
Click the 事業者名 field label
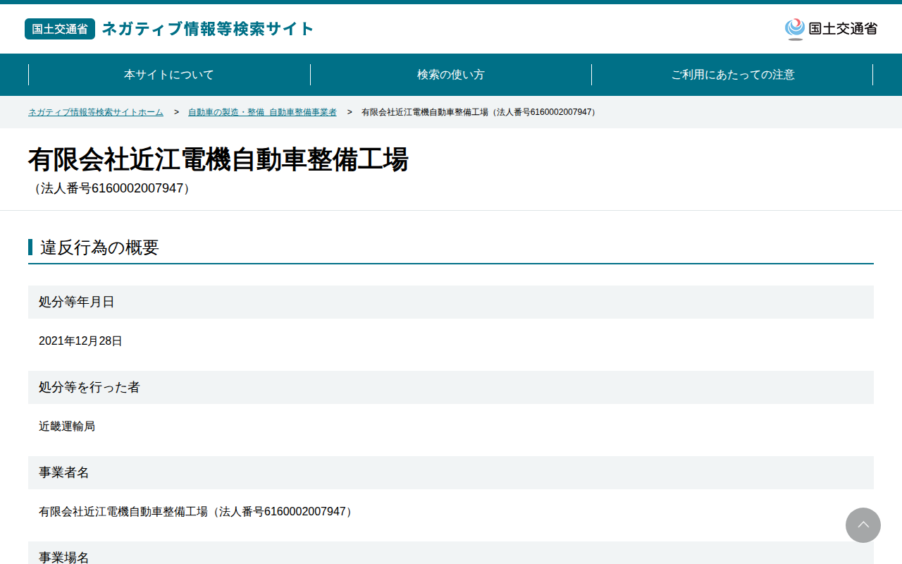64,472
